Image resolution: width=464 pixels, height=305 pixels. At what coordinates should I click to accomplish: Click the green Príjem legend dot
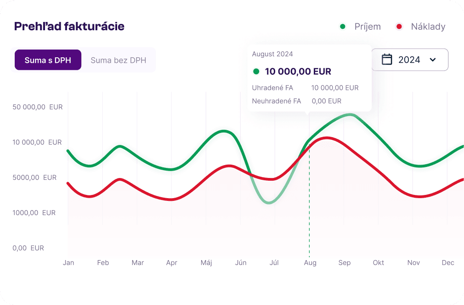tap(342, 27)
